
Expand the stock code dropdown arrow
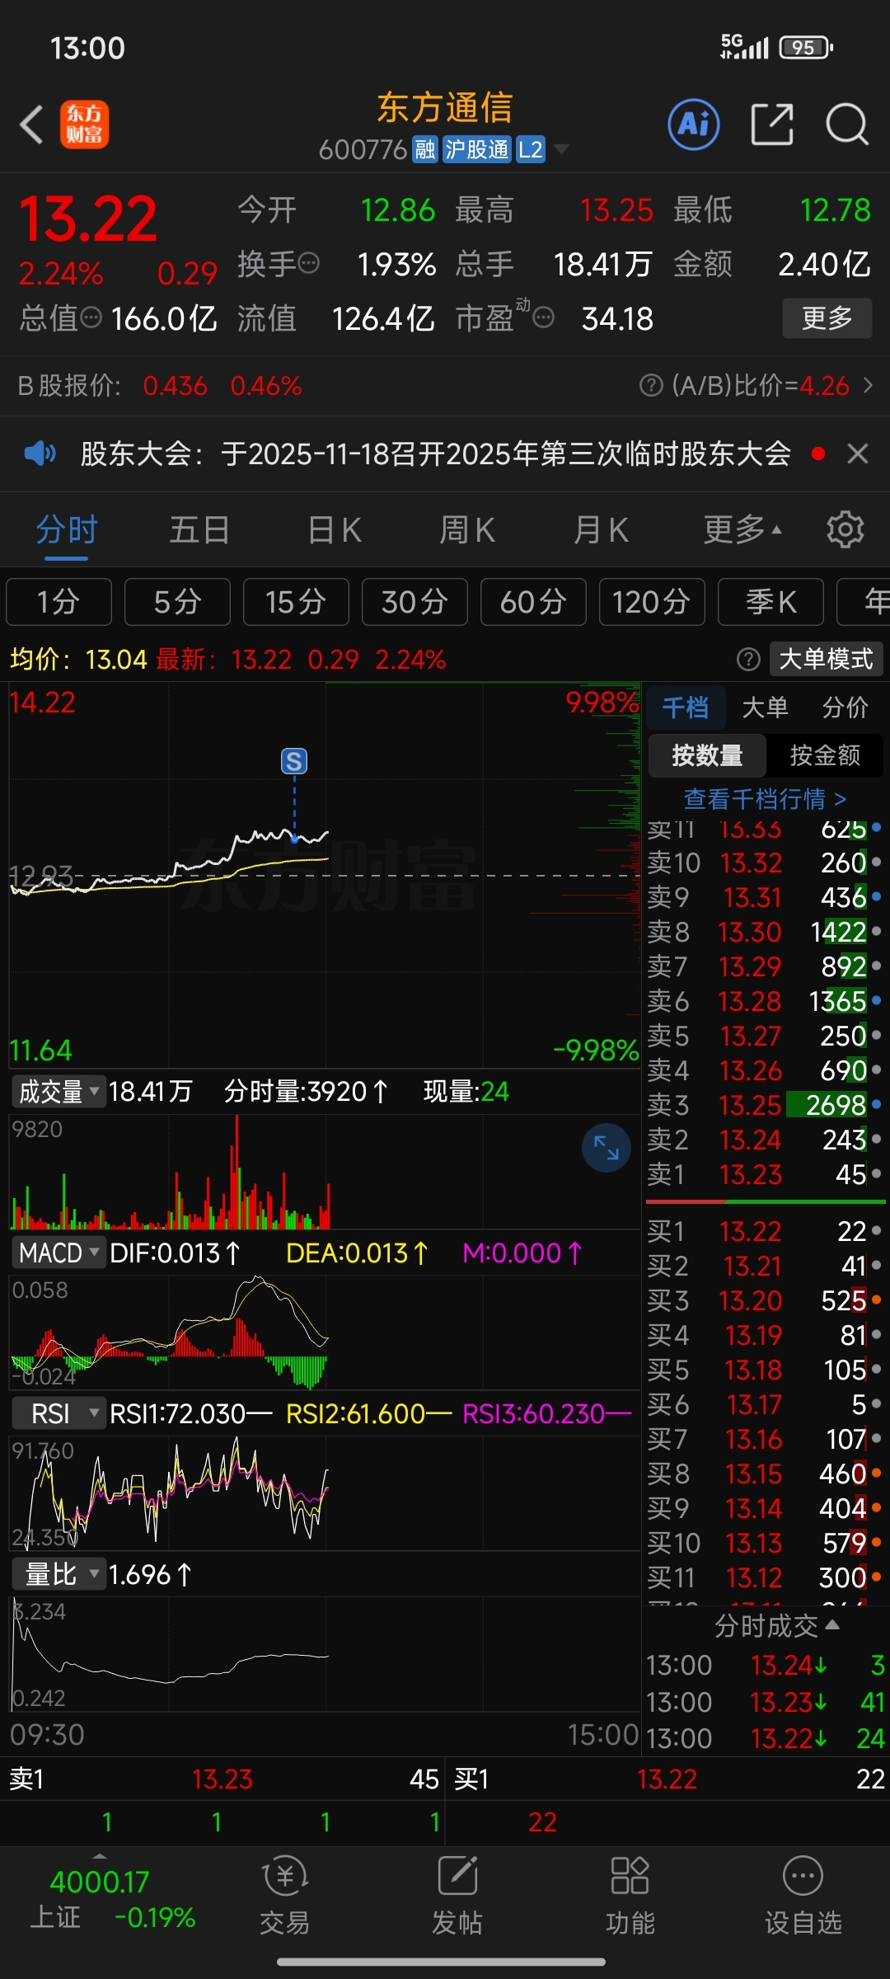(x=561, y=149)
